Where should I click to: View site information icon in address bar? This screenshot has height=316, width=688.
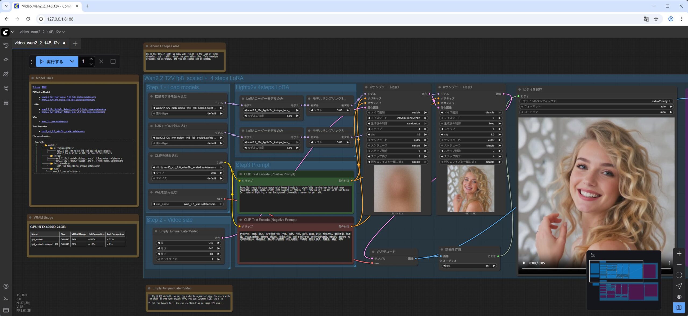(x=41, y=19)
